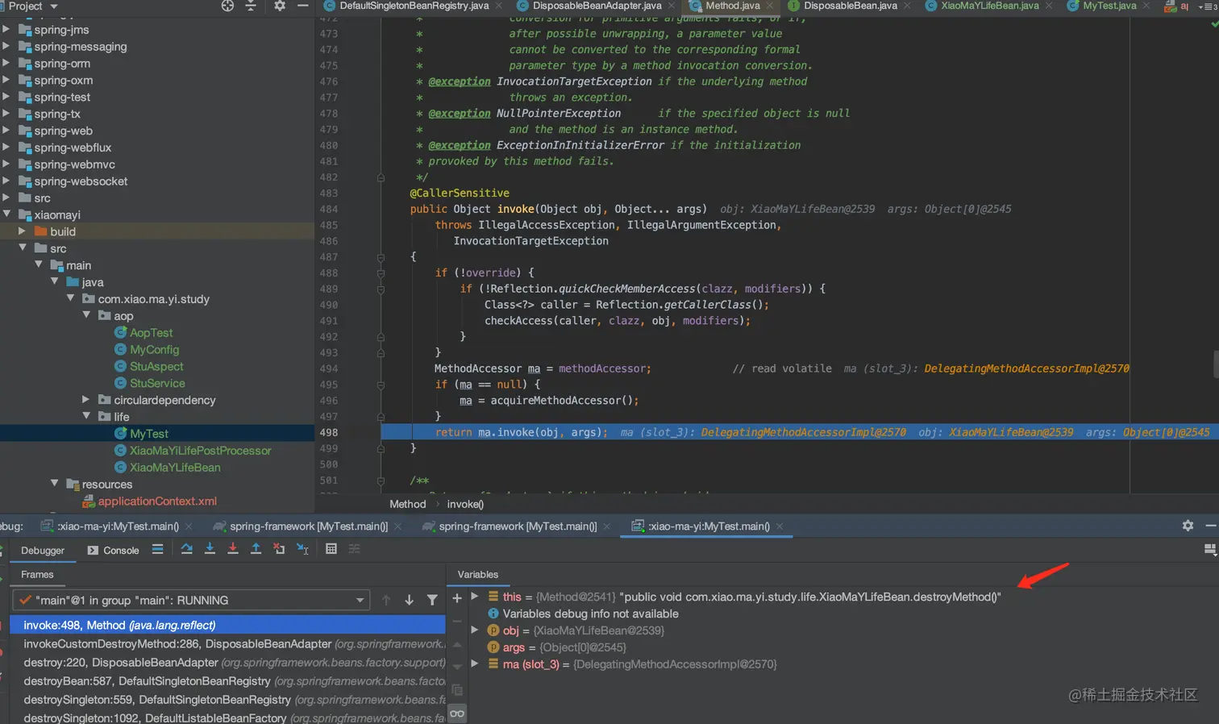The height and width of the screenshot is (724, 1219).
Task: Switch to the DisposableBeanAdapter.java tab
Action: point(597,6)
